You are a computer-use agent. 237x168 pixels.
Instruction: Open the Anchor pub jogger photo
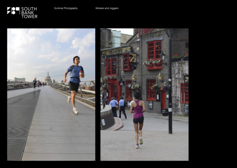point(144,94)
